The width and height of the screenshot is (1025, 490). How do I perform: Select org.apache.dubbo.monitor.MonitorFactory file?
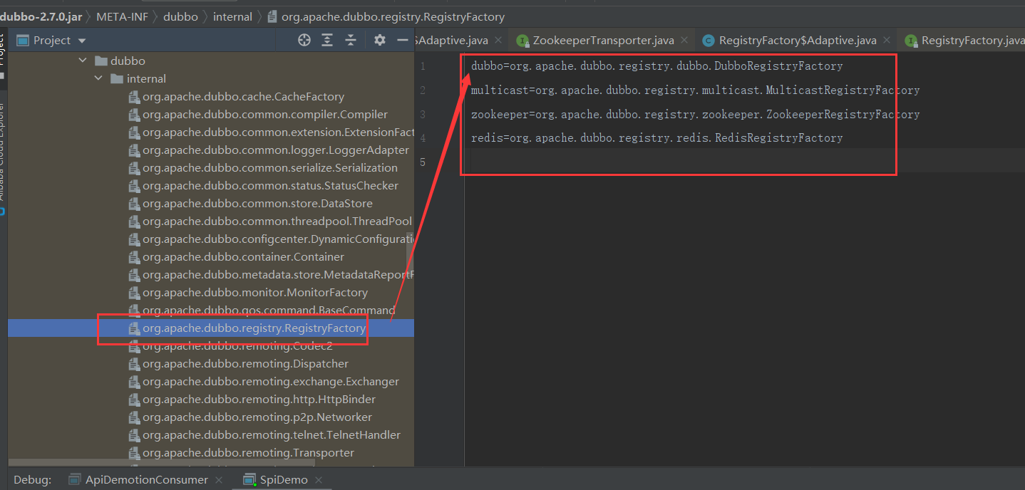[x=255, y=293]
